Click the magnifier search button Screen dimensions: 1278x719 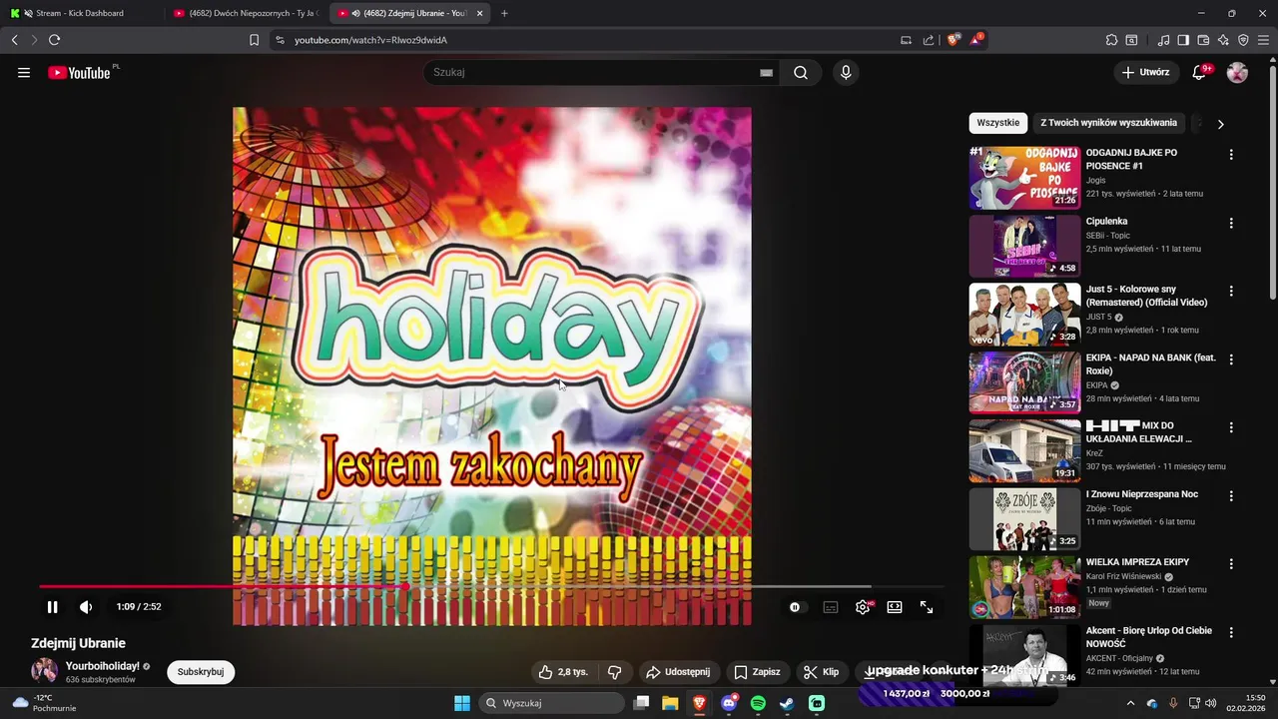pyautogui.click(x=801, y=72)
